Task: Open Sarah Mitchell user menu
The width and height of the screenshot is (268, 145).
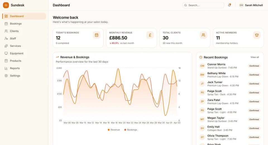Action: 251,5
